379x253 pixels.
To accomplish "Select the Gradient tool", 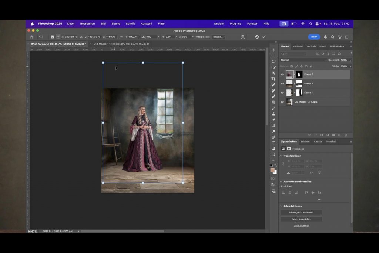I will click(x=274, y=125).
